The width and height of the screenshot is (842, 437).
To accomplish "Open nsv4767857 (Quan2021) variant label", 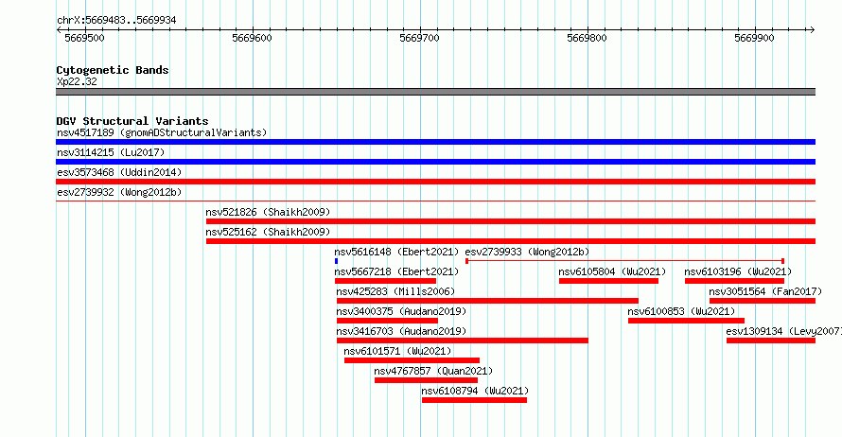I will [433, 371].
